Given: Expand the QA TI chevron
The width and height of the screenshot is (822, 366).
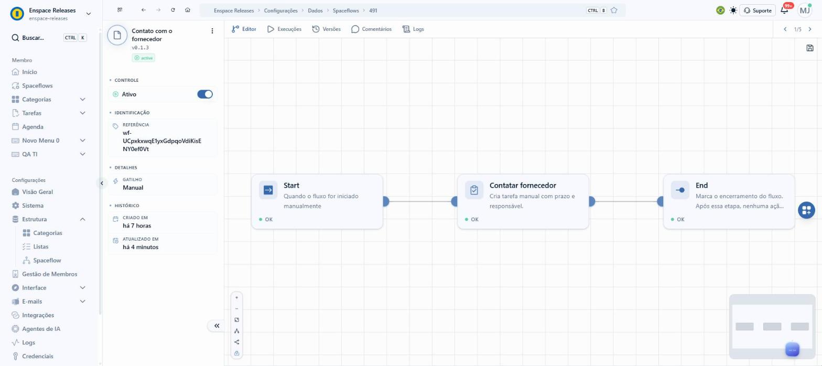Looking at the screenshot, I should click(x=82, y=154).
